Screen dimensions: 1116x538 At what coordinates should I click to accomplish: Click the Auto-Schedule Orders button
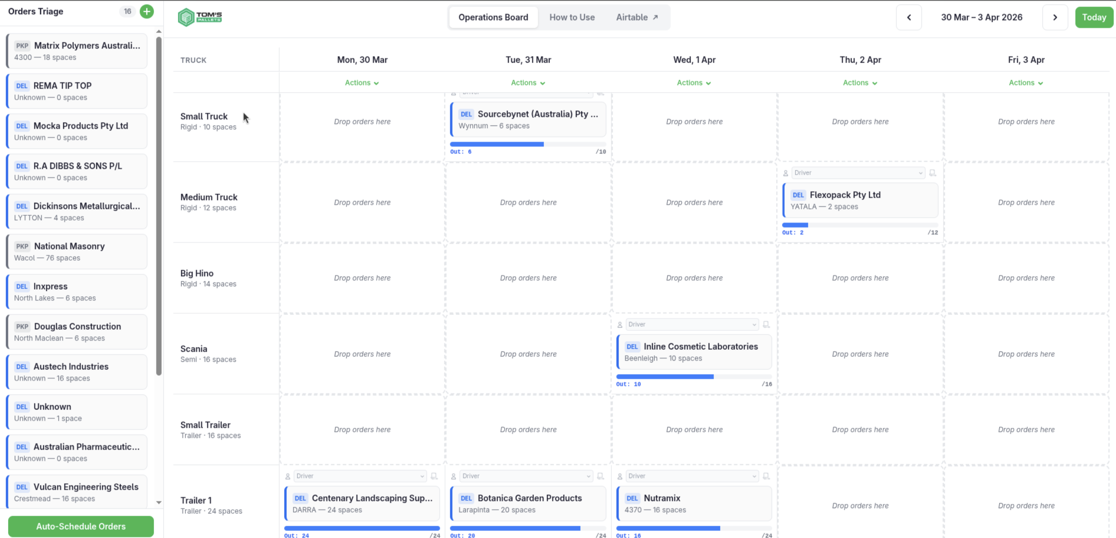(x=81, y=526)
